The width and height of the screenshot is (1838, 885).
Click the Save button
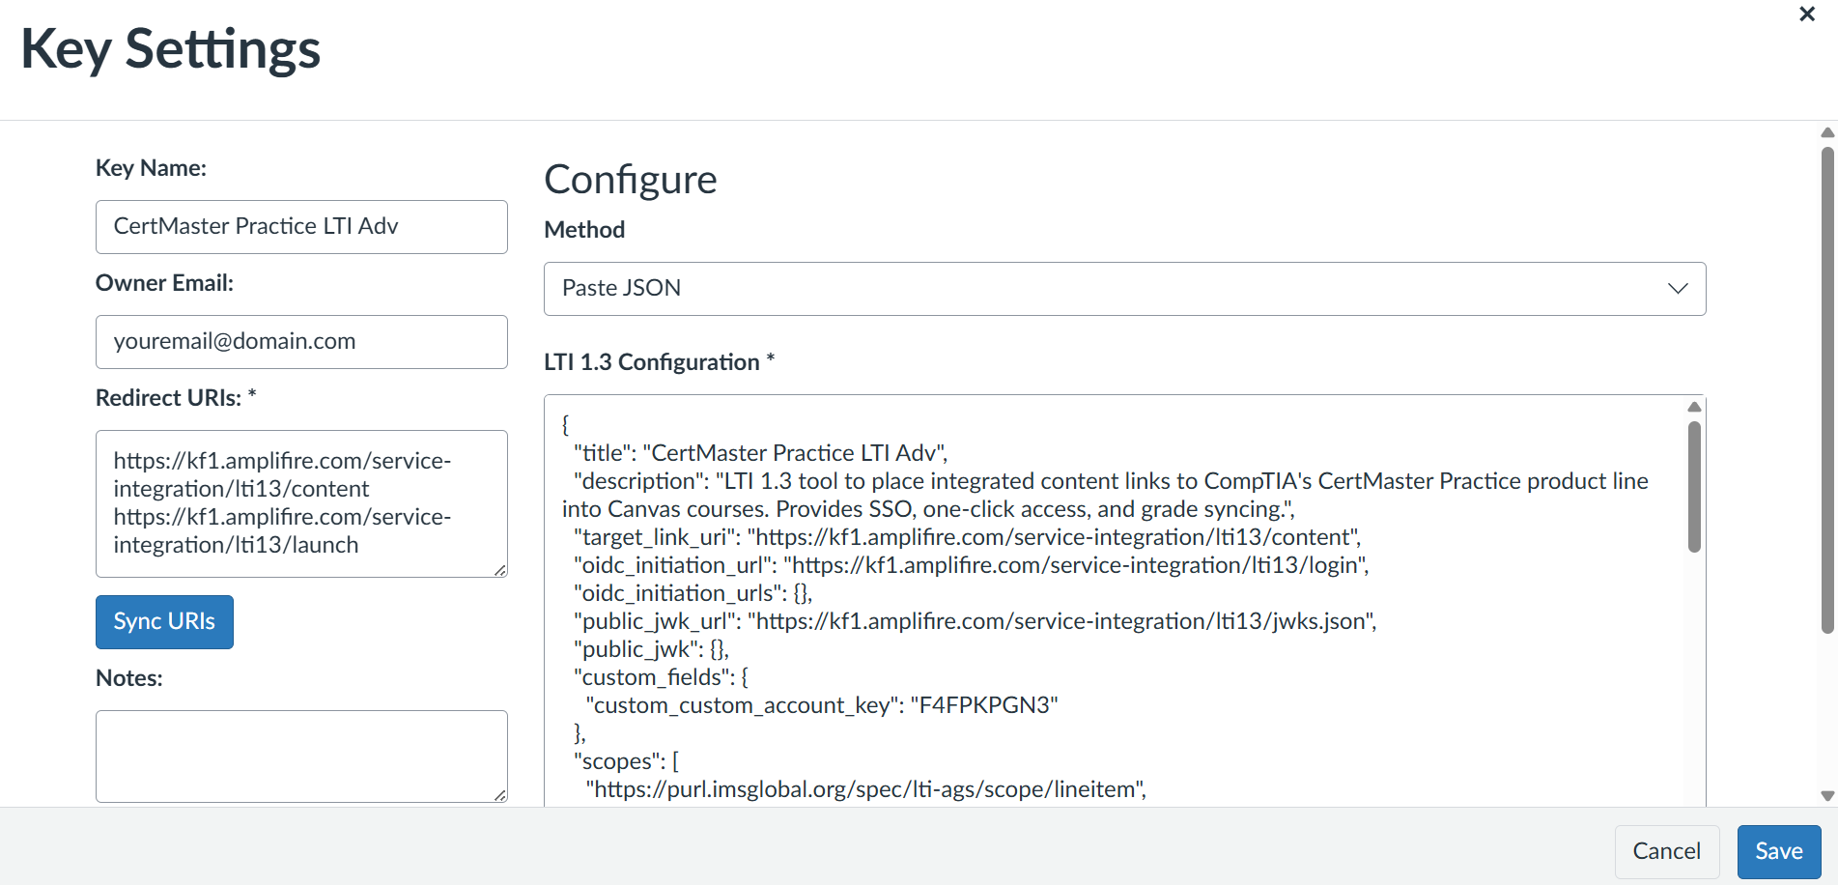(x=1779, y=852)
